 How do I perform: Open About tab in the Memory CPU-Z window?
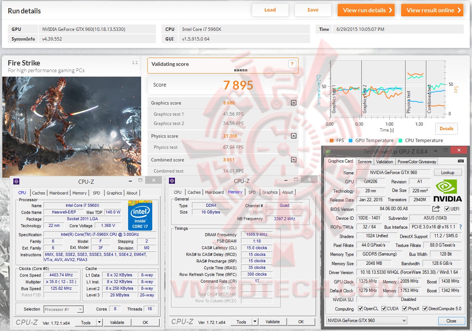287,192
